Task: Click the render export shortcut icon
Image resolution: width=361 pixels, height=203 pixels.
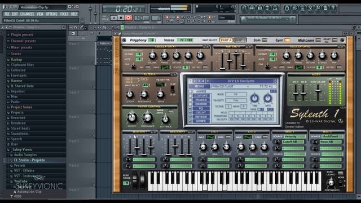Action: point(302,8)
